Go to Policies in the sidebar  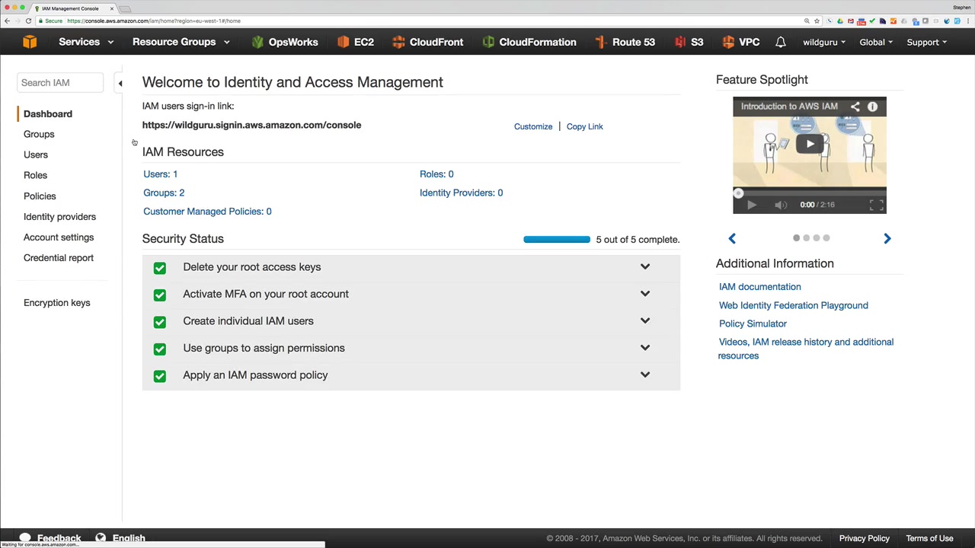click(40, 196)
